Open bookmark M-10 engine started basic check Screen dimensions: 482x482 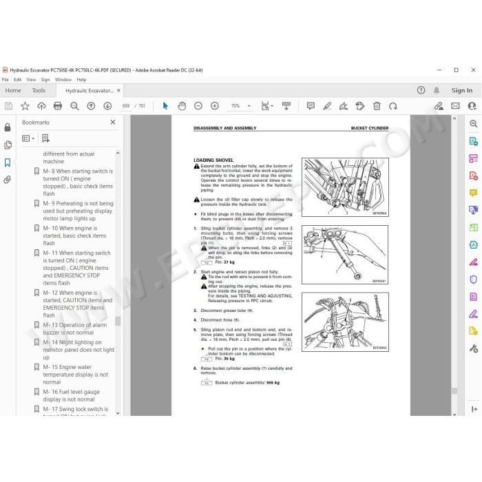74,235
